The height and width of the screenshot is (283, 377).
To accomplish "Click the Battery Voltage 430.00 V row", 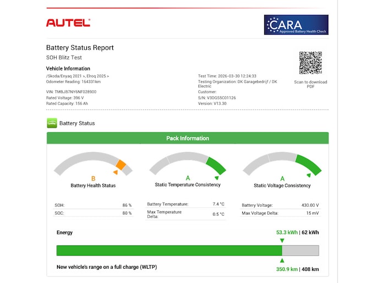I will click(280, 205).
